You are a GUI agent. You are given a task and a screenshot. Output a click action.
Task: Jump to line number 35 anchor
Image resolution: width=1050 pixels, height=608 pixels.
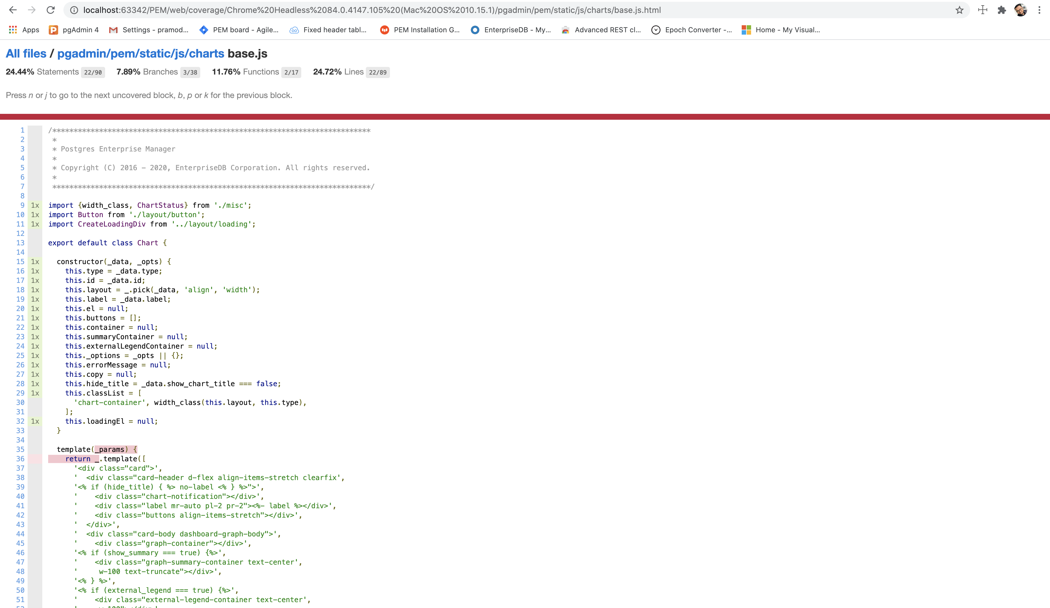[x=20, y=449]
